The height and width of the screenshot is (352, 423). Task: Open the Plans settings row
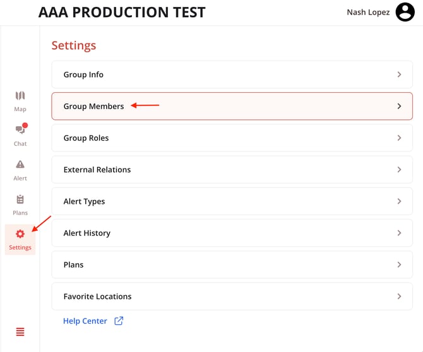click(231, 265)
